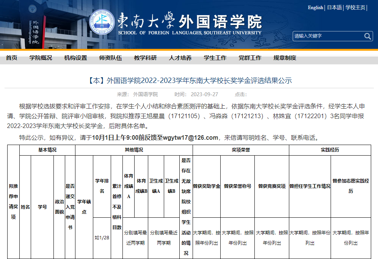Screen dimensions: 378x259
Task: Open the 党群工作 menu
Action: point(250,58)
